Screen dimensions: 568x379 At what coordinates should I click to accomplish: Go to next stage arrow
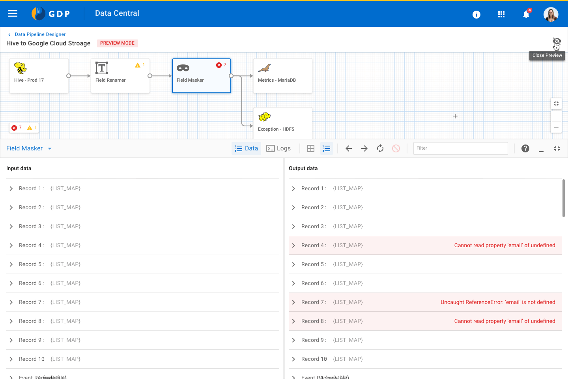(x=364, y=148)
